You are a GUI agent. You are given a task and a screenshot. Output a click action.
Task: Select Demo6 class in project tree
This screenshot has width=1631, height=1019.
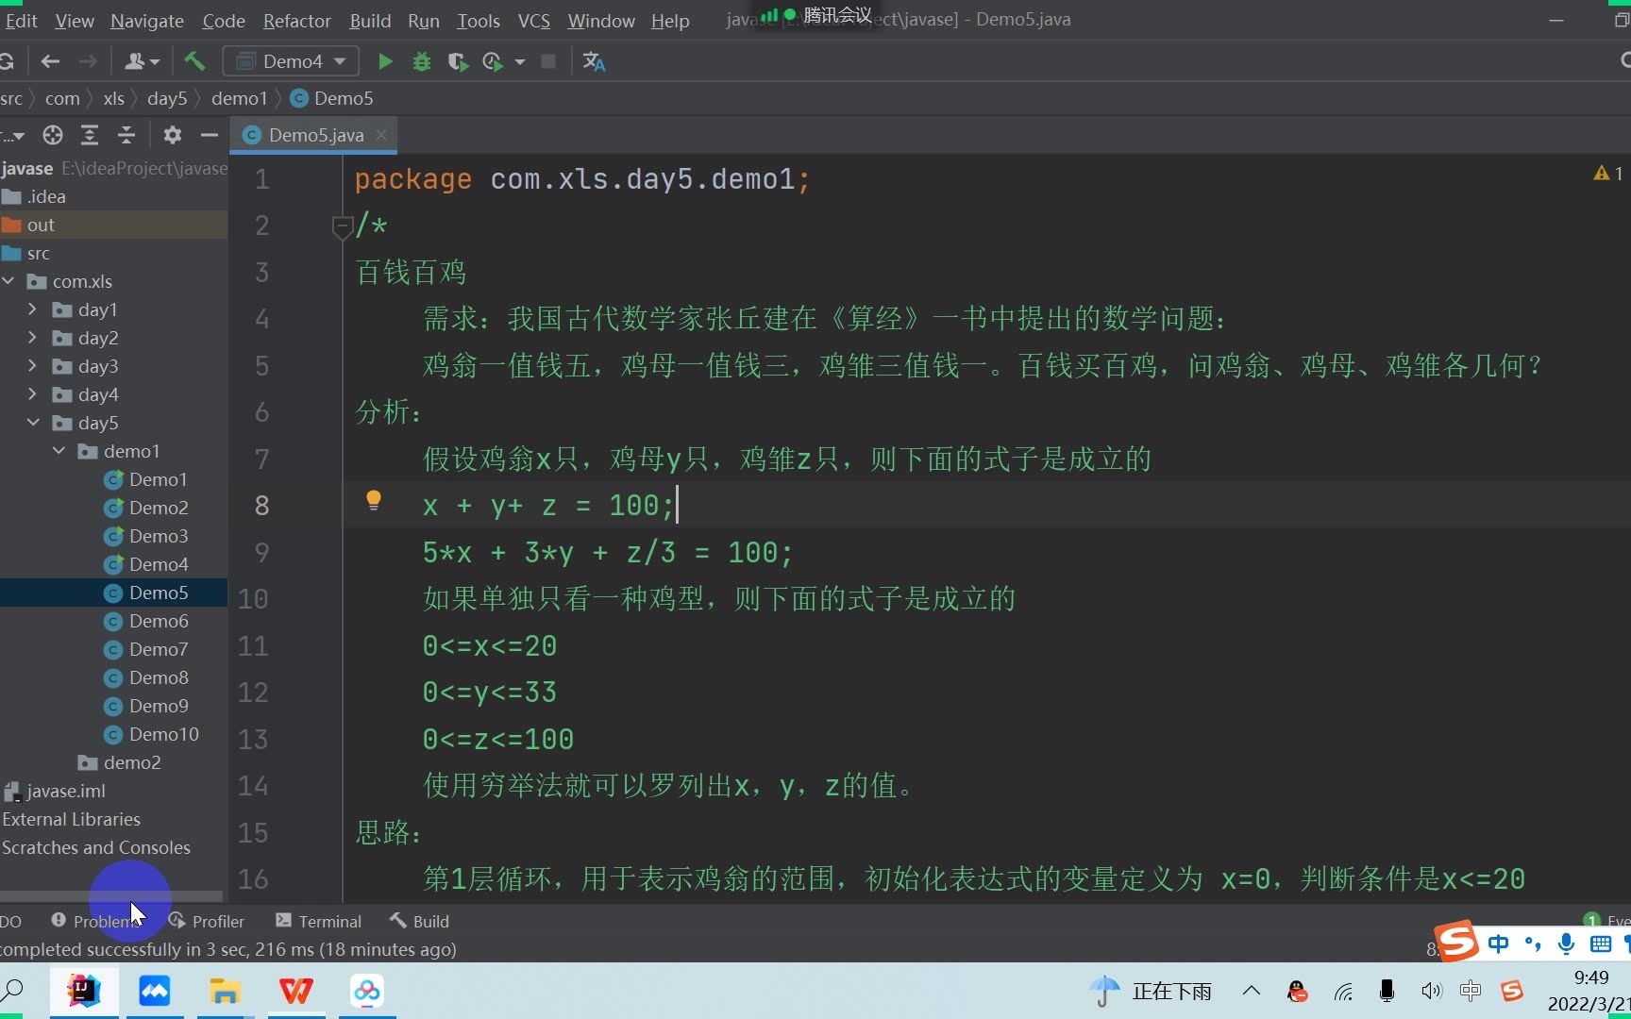coord(145,621)
